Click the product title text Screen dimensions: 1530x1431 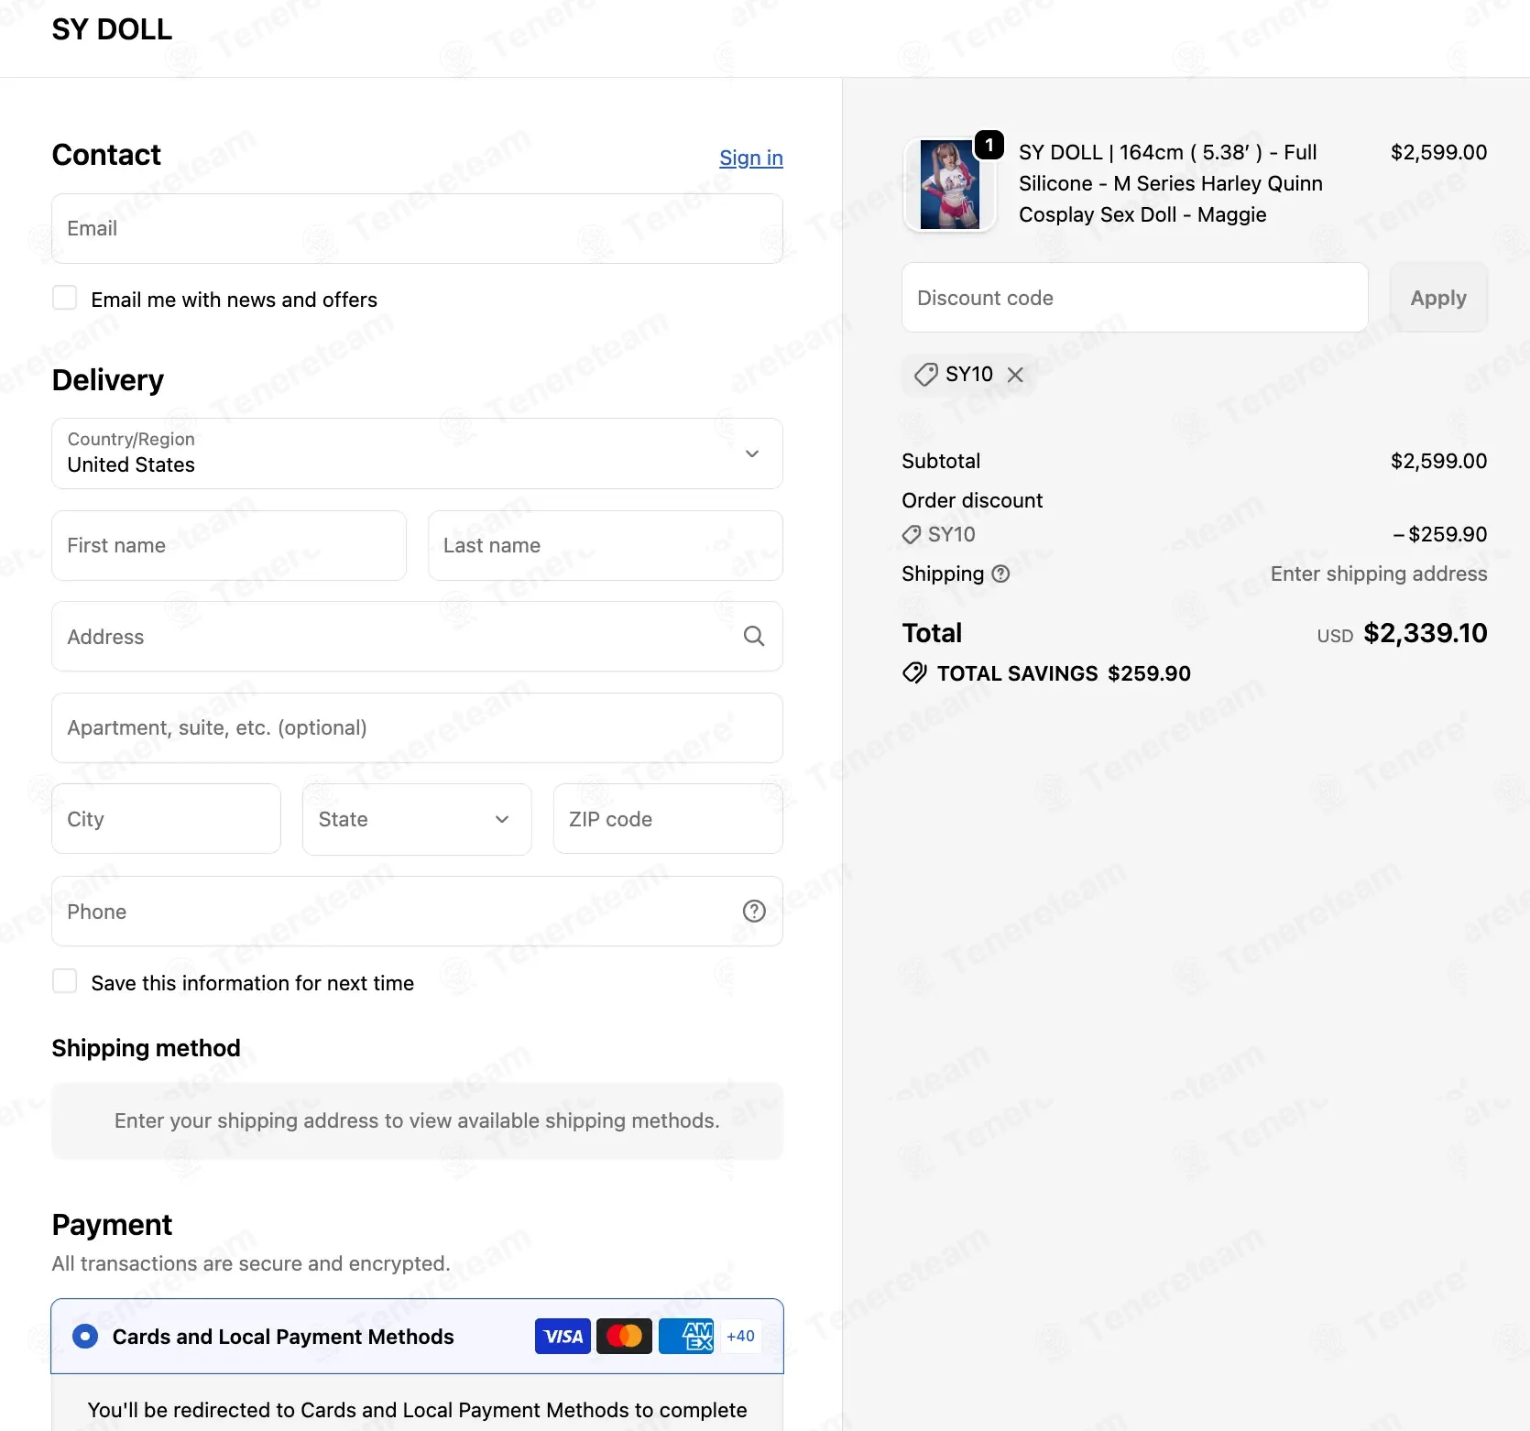[x=1171, y=183]
